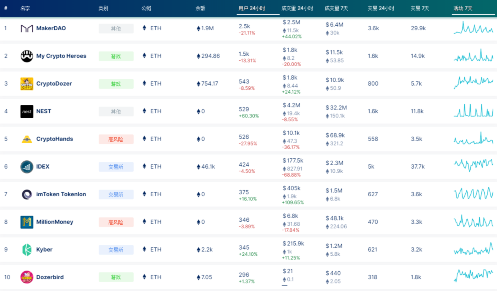Click 交易所 category tag for IDEX

tap(116, 167)
